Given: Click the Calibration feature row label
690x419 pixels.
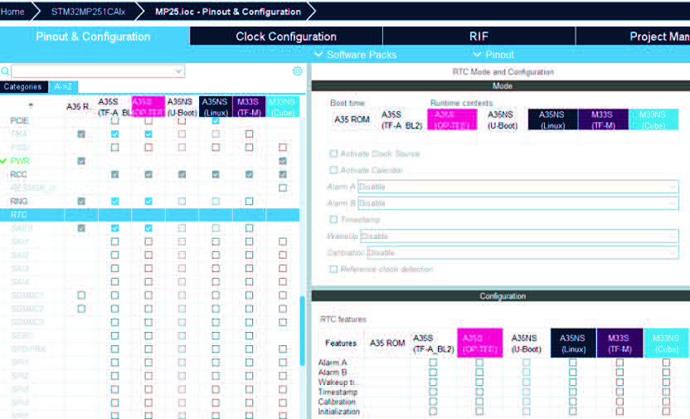Looking at the screenshot, I should pos(337,402).
